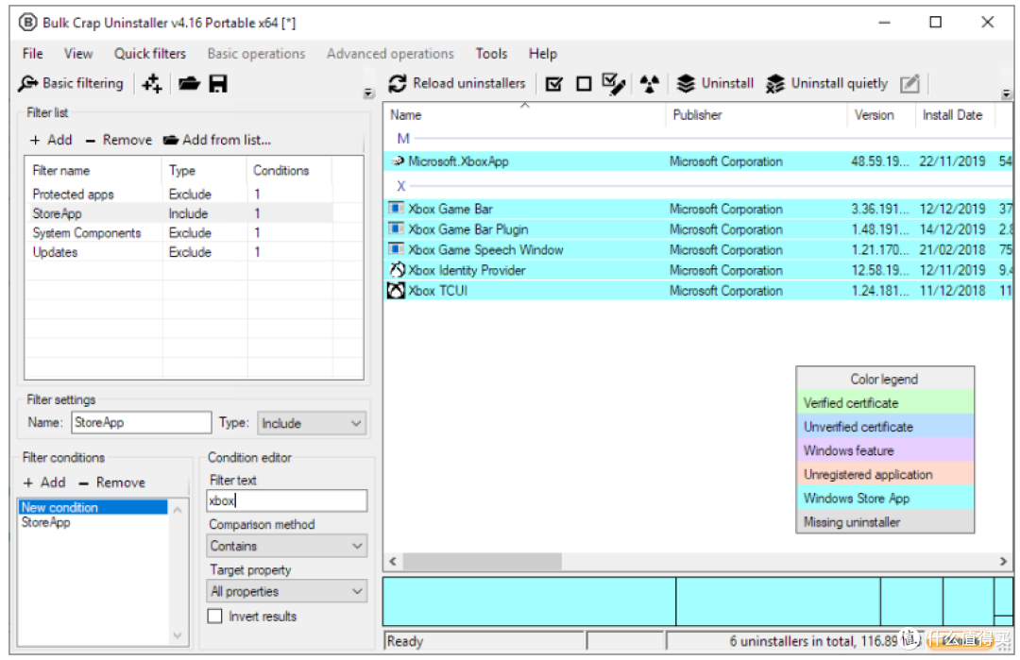This screenshot has height=660, width=1020.
Task: Open the Quick filters menu
Action: [150, 53]
